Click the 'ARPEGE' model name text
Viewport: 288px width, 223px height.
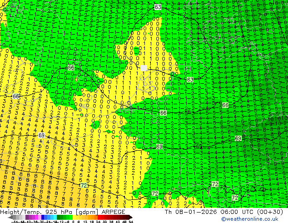[113, 212]
